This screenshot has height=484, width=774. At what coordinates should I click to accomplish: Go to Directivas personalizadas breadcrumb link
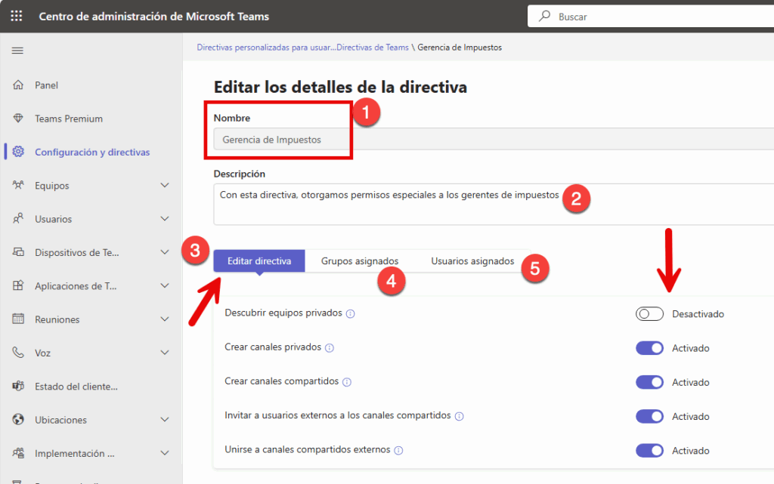tap(302, 47)
